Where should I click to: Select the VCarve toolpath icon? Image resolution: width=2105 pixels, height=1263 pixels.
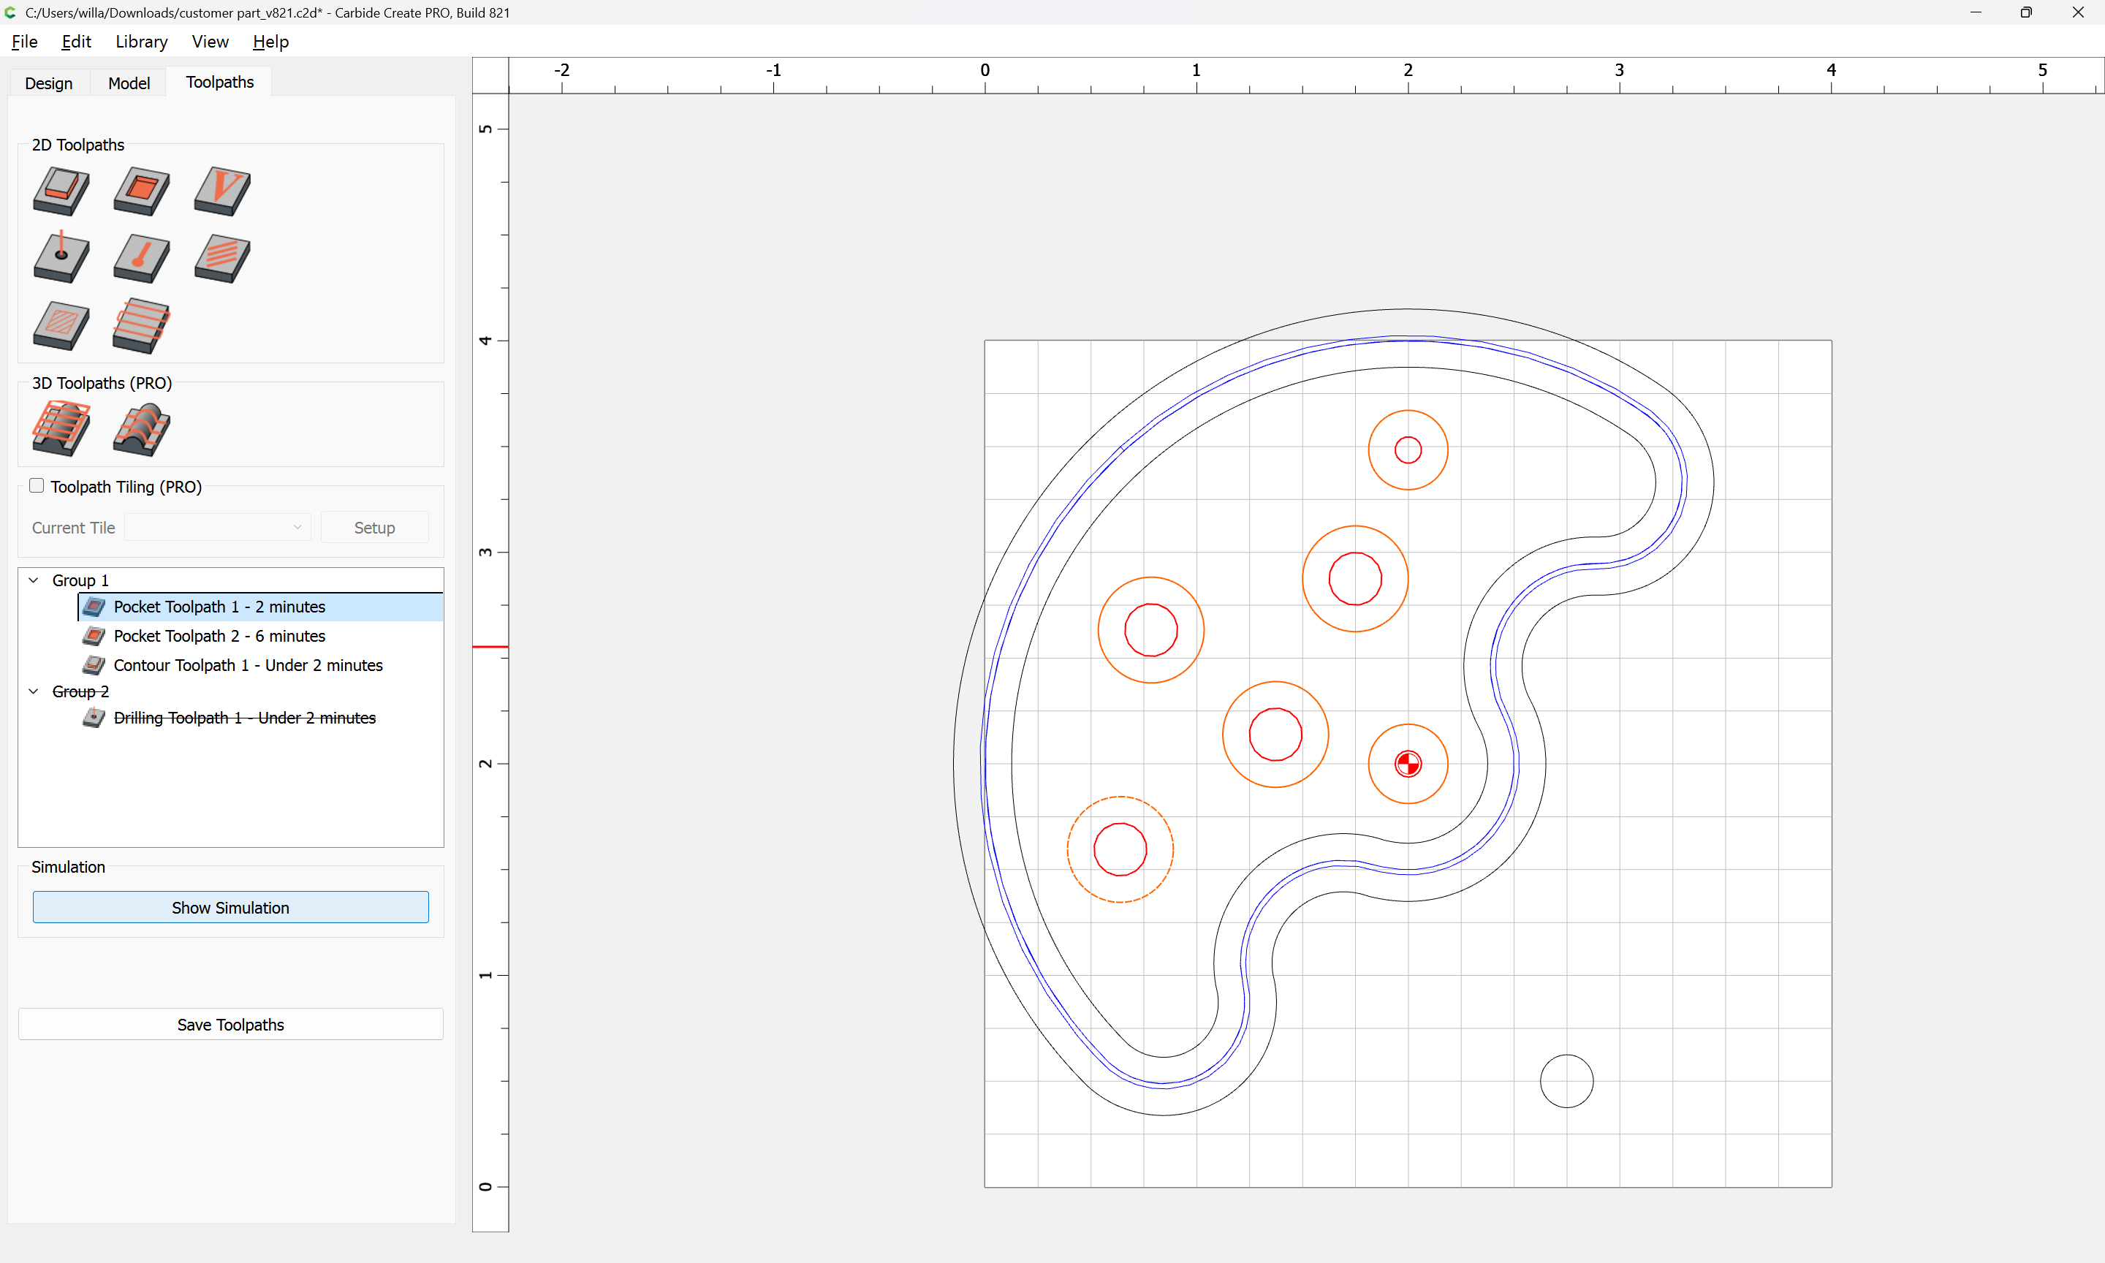(222, 191)
